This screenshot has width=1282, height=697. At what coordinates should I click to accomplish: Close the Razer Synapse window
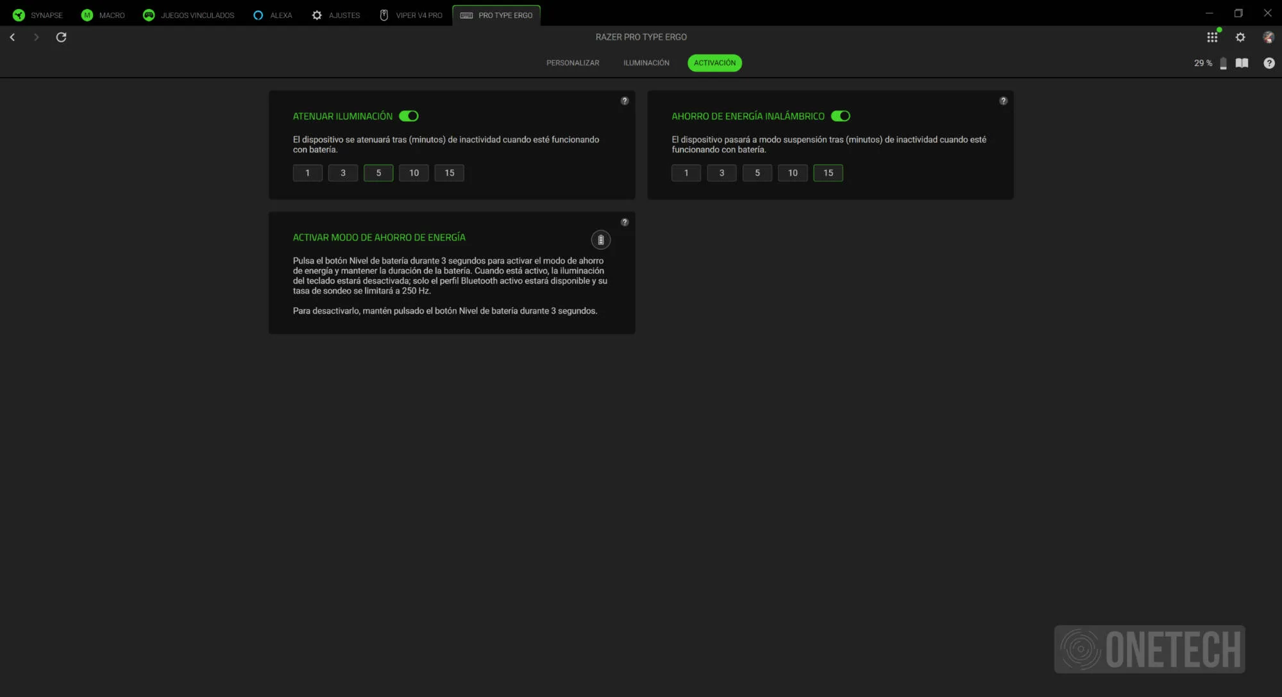(x=1267, y=13)
